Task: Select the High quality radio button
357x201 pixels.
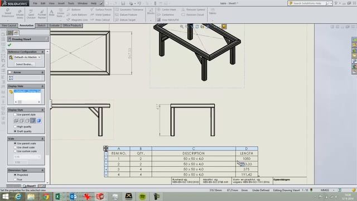Action: point(15,127)
